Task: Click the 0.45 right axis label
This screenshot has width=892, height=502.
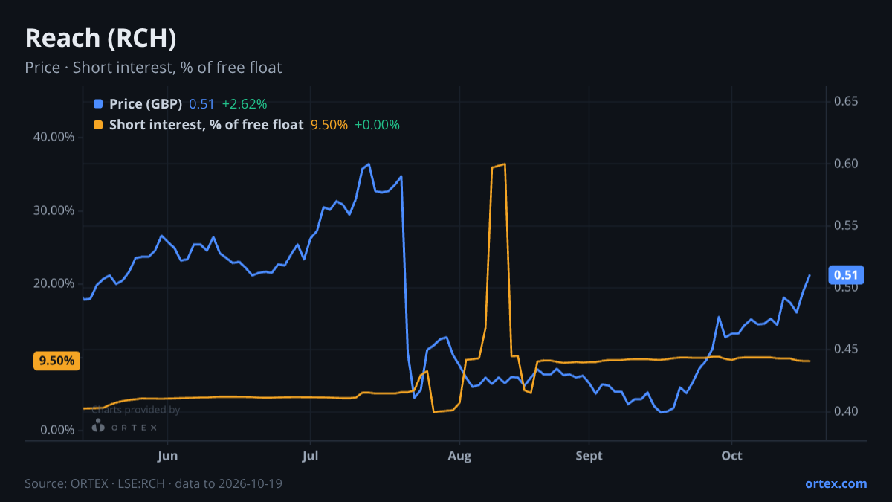Action: pyautogui.click(x=846, y=349)
